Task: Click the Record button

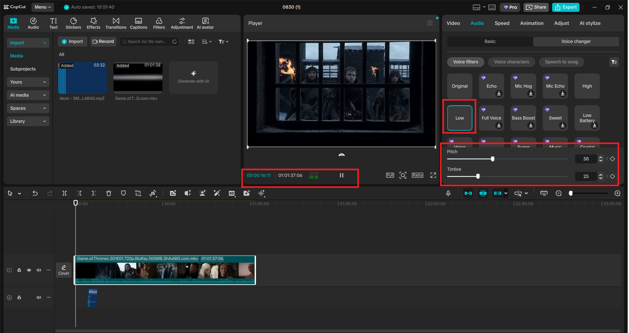Action: (x=103, y=42)
